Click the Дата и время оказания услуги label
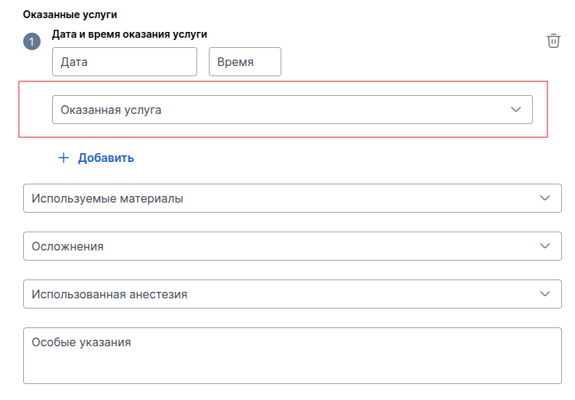The height and width of the screenshot is (400, 575). 130,34
